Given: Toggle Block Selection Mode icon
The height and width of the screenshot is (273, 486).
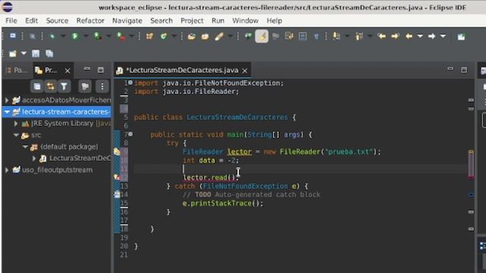Looking at the screenshot, I should pyautogui.click(x=303, y=36).
